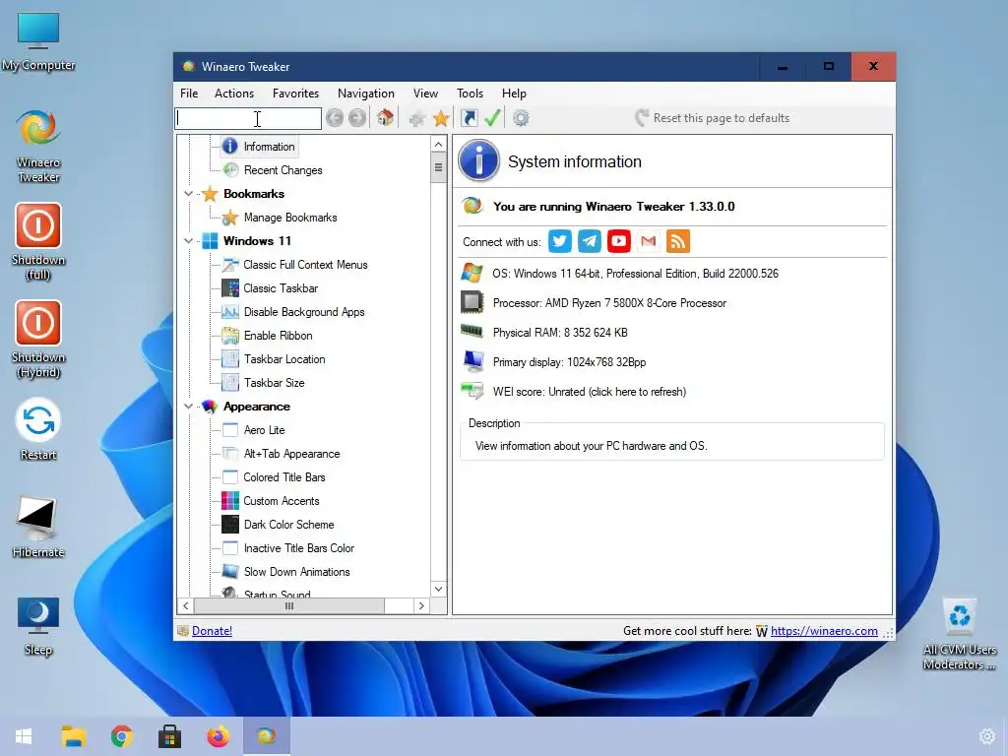Add this page to bookmarks (star plus)
The width and height of the screenshot is (1008, 756).
tap(417, 118)
